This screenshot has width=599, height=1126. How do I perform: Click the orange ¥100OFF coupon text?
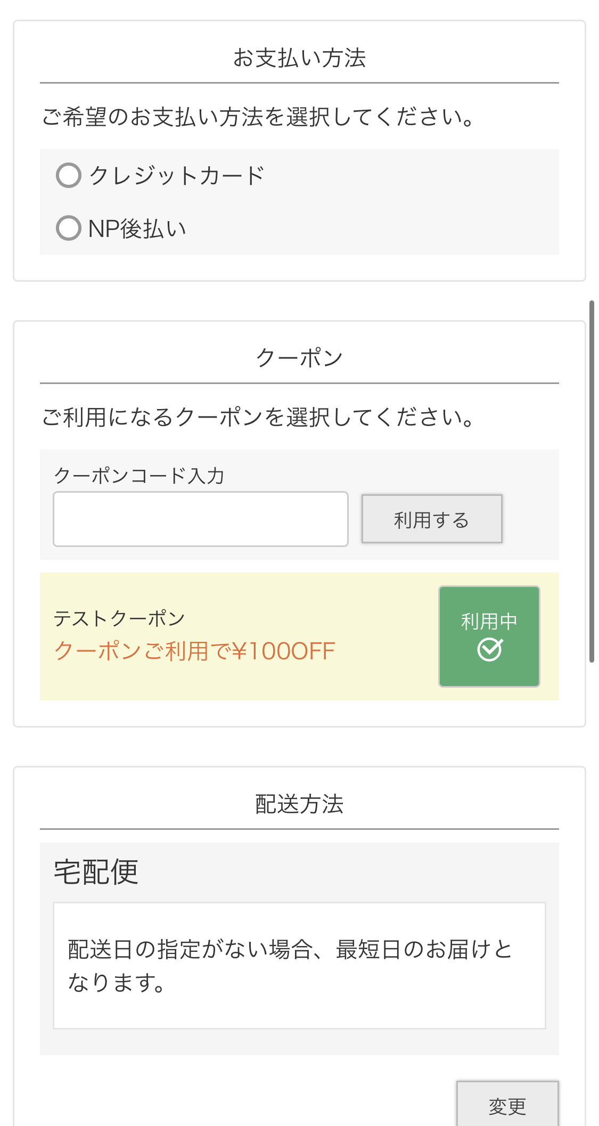194,651
